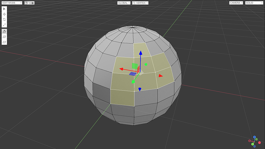Viewport: 265px width, 149px height.
Task: Click the unlabeled dark green axis ball
Action: 256,139
